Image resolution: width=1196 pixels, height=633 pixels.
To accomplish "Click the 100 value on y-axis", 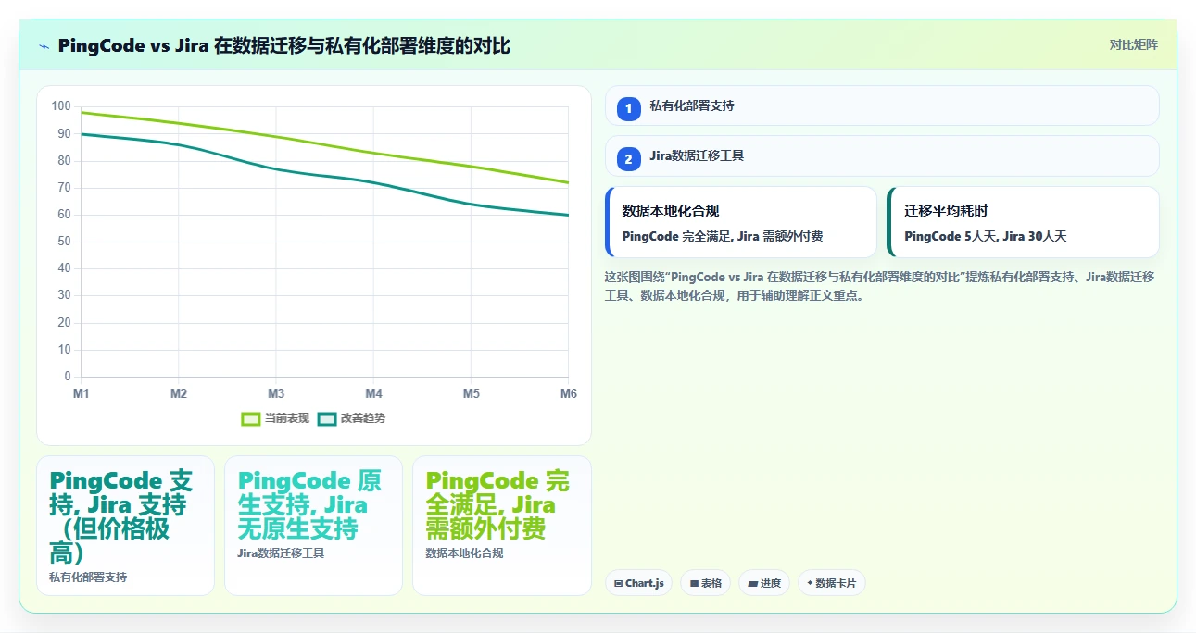I will click(x=62, y=106).
